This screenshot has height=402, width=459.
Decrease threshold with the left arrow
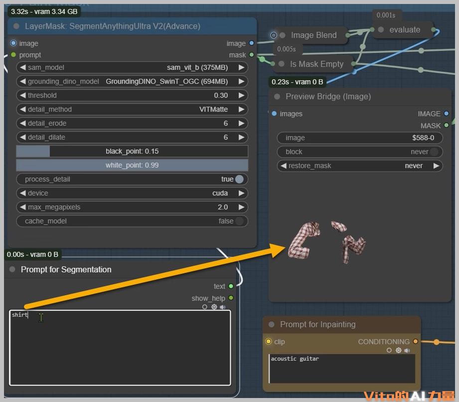[x=22, y=95]
